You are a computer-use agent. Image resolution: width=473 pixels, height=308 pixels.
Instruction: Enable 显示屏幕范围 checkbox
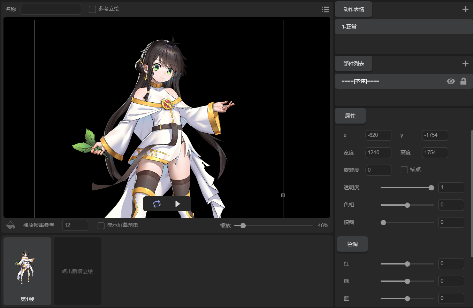101,226
